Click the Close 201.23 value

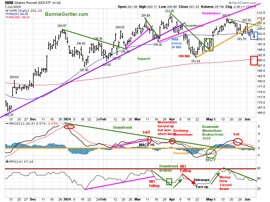[x=189, y=7]
